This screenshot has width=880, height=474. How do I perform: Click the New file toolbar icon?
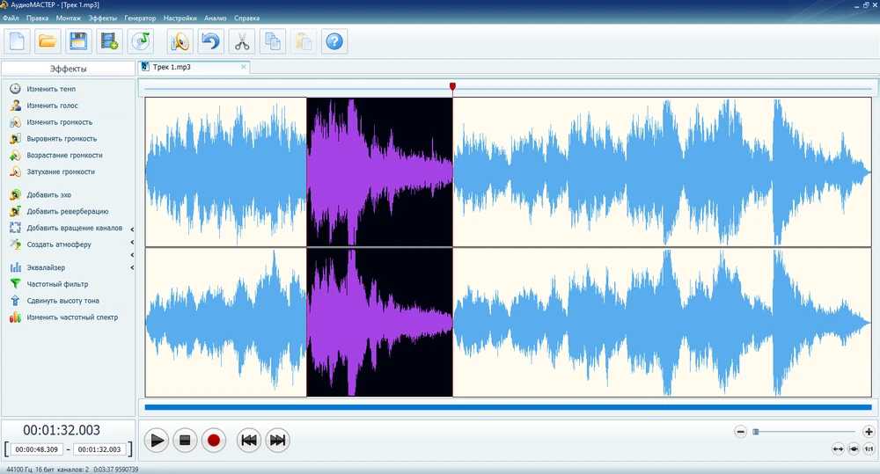pos(18,40)
